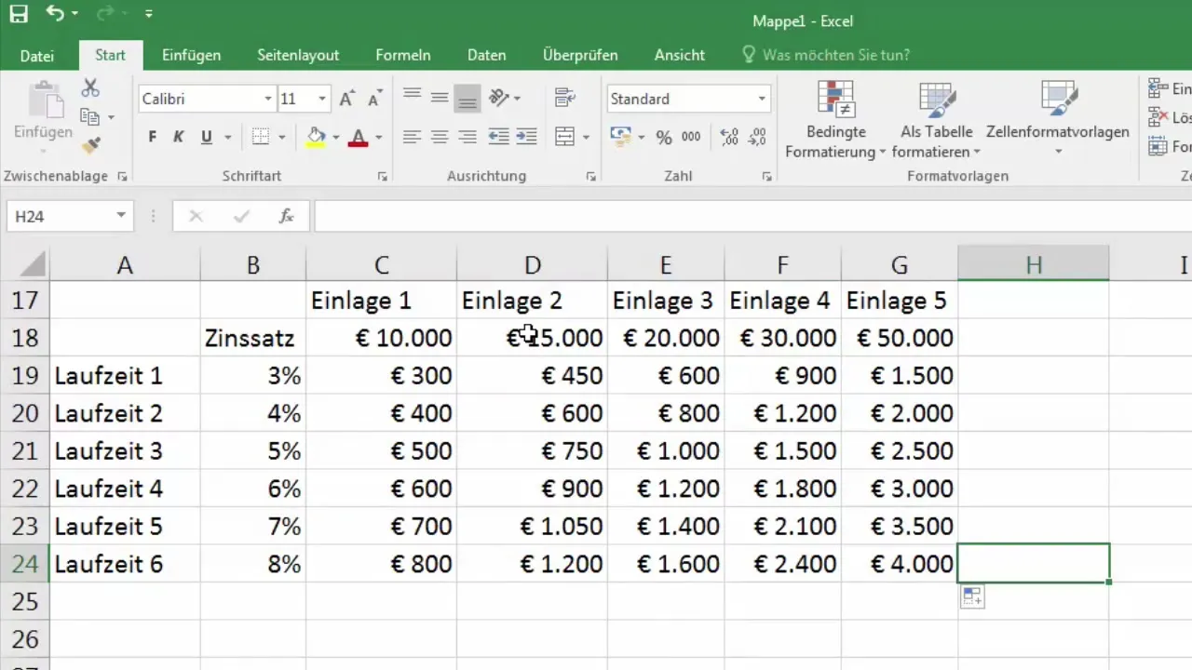Switch to the Formeln tab
The image size is (1192, 670).
[403, 55]
